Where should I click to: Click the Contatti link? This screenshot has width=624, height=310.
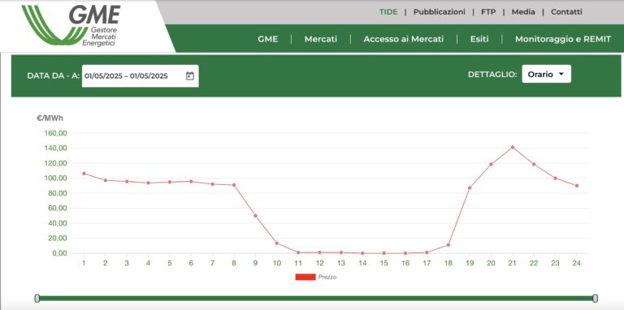click(566, 12)
